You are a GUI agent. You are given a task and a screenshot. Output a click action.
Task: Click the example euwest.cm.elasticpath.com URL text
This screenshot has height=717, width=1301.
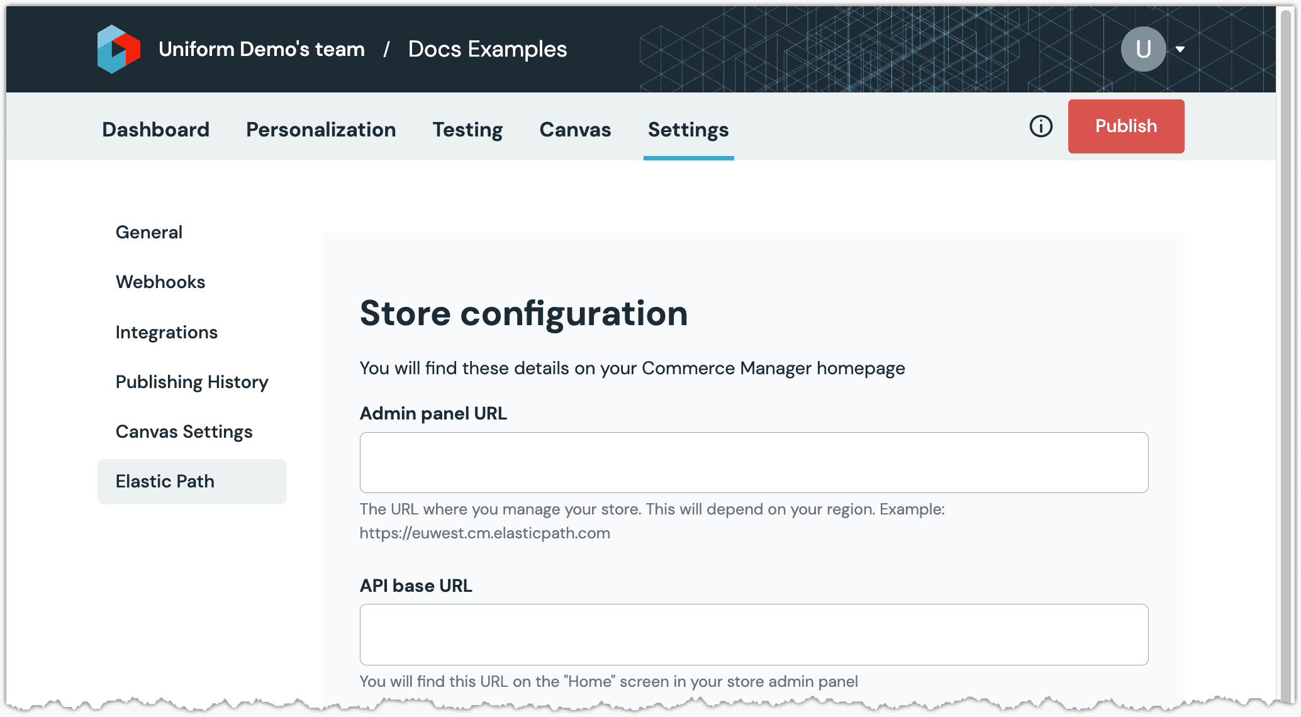[485, 533]
